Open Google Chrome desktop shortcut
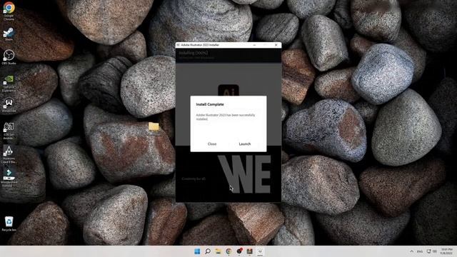457x257 pixels. coord(9,11)
